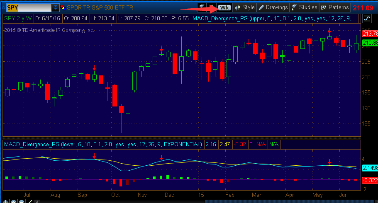Click the 'O: 208.64' open value

point(76,19)
